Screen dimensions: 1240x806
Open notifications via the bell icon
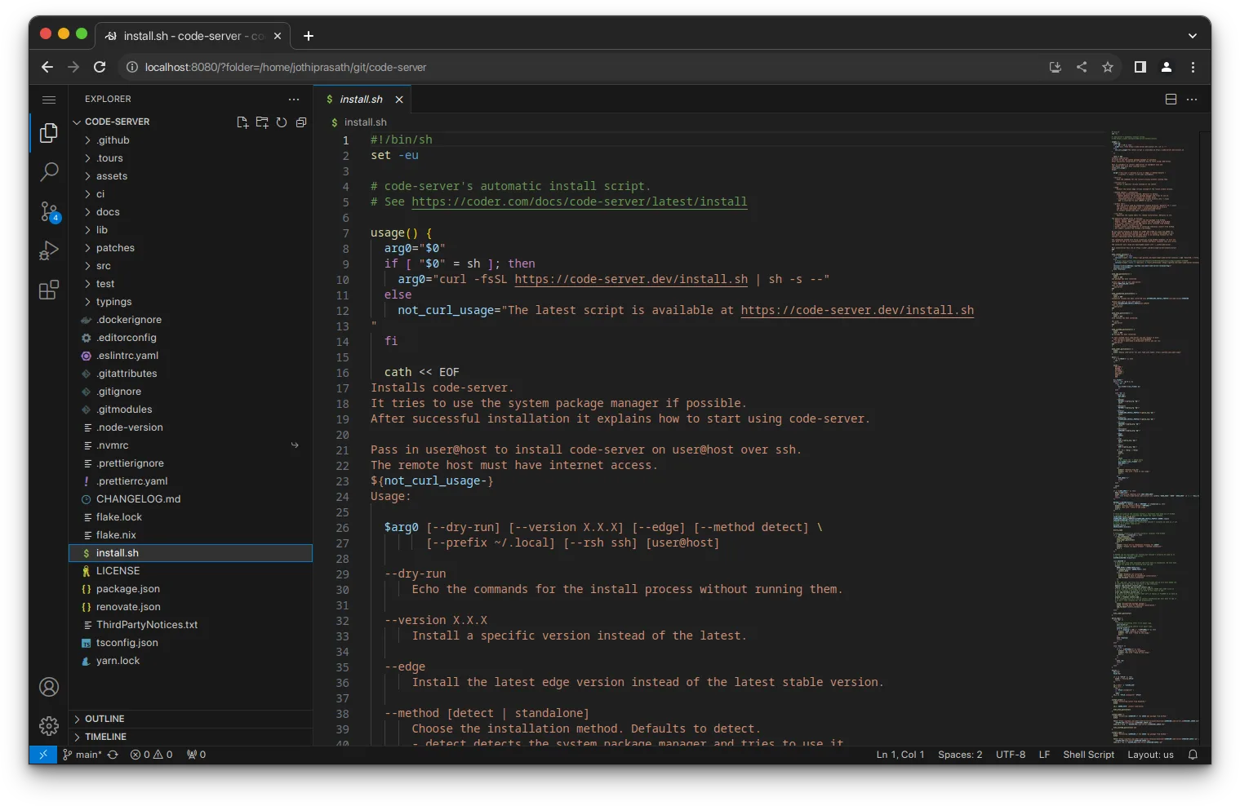click(x=1191, y=754)
